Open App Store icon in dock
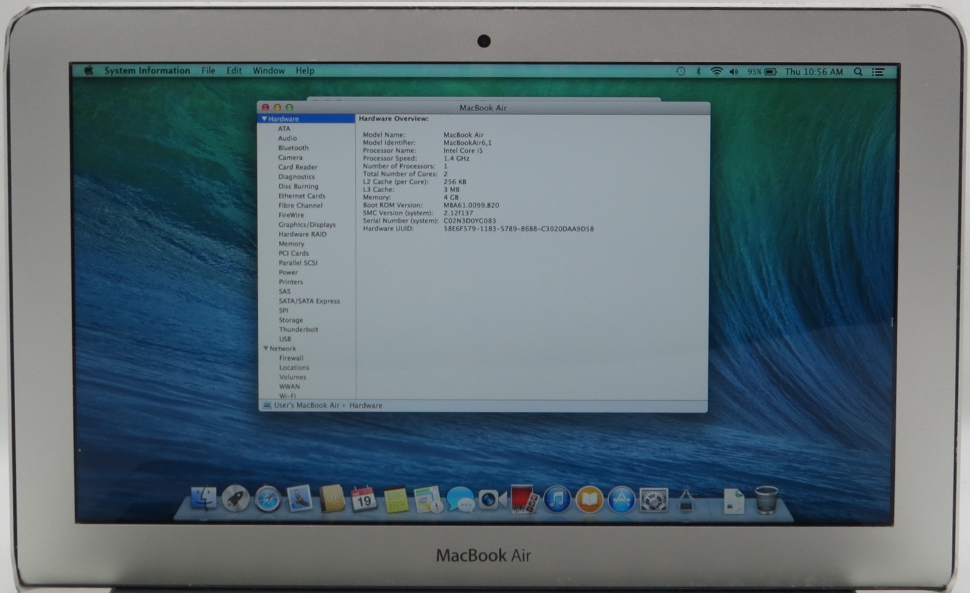Screen dimensions: 970x593 coord(621,500)
